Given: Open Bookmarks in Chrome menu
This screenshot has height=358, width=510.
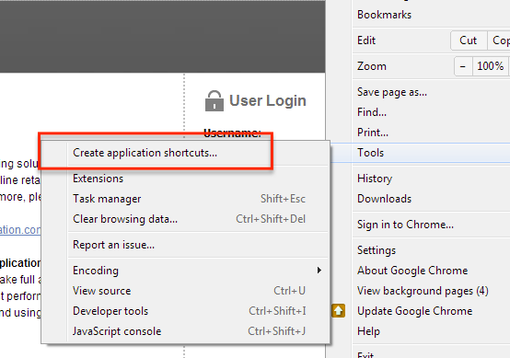Looking at the screenshot, I should (431, 15).
